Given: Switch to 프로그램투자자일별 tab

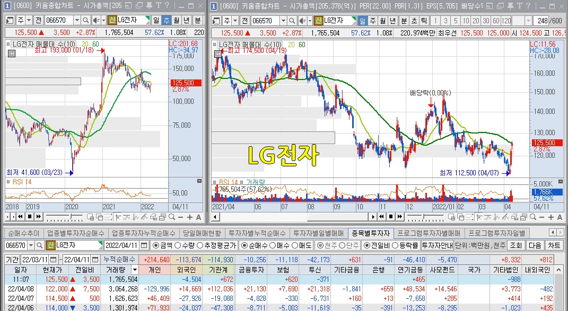Looking at the screenshot, I should pos(496,233).
